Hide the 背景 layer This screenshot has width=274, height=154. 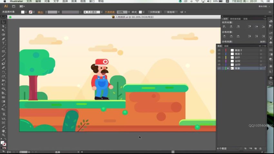219,68
